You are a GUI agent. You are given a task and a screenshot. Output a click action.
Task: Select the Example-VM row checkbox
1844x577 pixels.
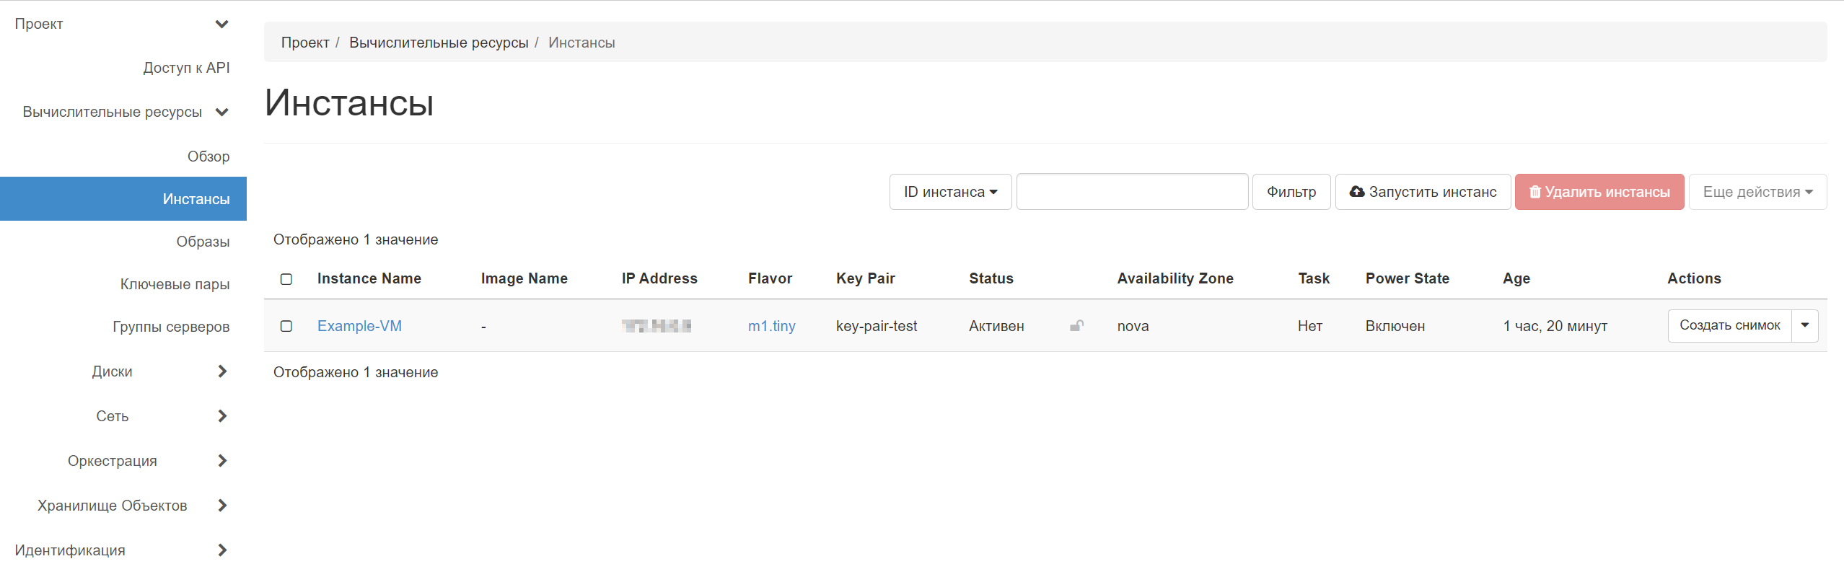(286, 326)
